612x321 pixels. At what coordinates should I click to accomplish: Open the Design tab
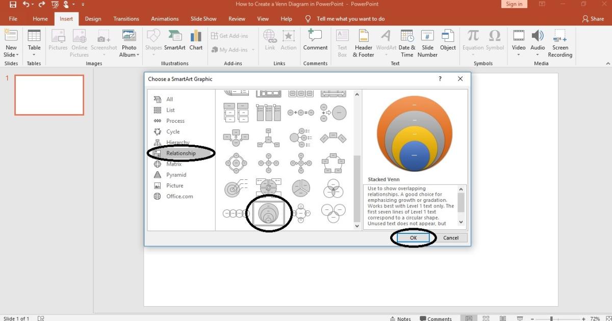pyautogui.click(x=93, y=18)
